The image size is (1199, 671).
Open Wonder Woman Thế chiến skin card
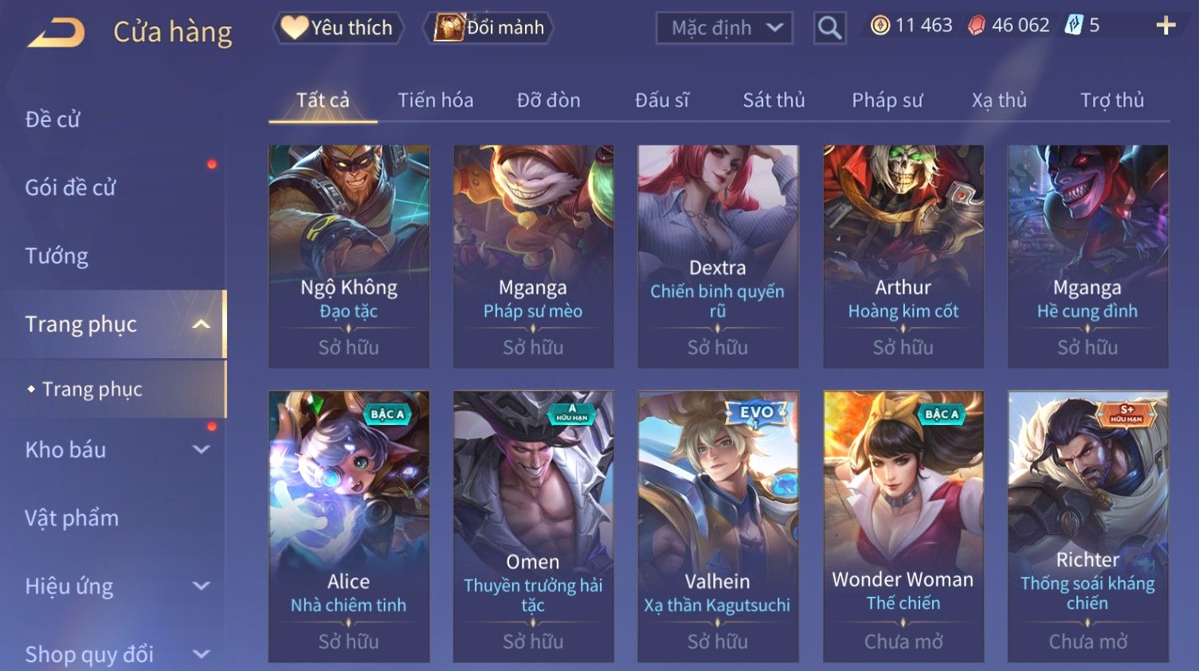903,527
